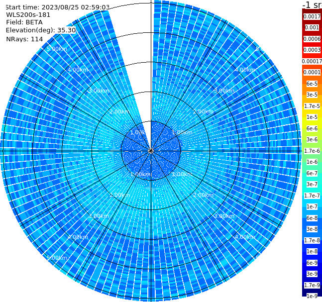Click the 6e-9 colorbar label
322x302 pixels.
[312, 263]
